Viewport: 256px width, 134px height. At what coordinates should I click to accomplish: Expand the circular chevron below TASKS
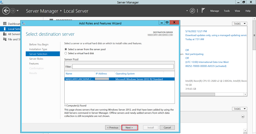[243, 116]
